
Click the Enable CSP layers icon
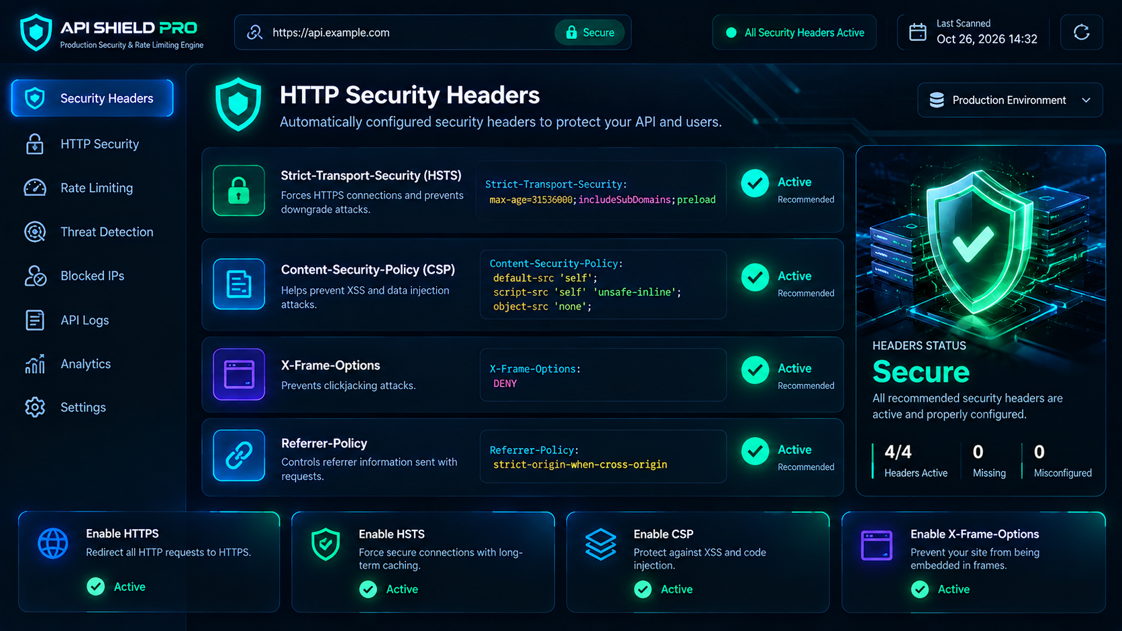[601, 544]
